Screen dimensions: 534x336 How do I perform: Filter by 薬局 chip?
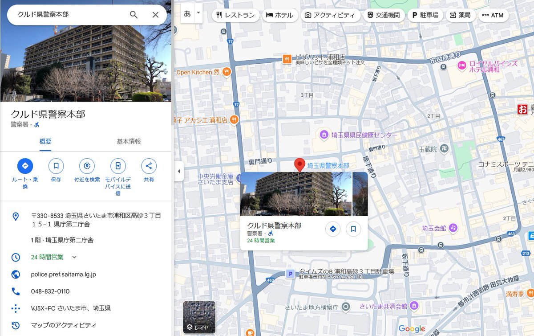point(460,15)
